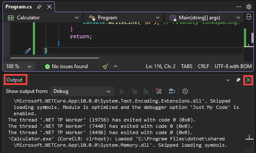Click the Output panel title
Image resolution: width=256 pixels, height=153 pixels.
[14, 80]
